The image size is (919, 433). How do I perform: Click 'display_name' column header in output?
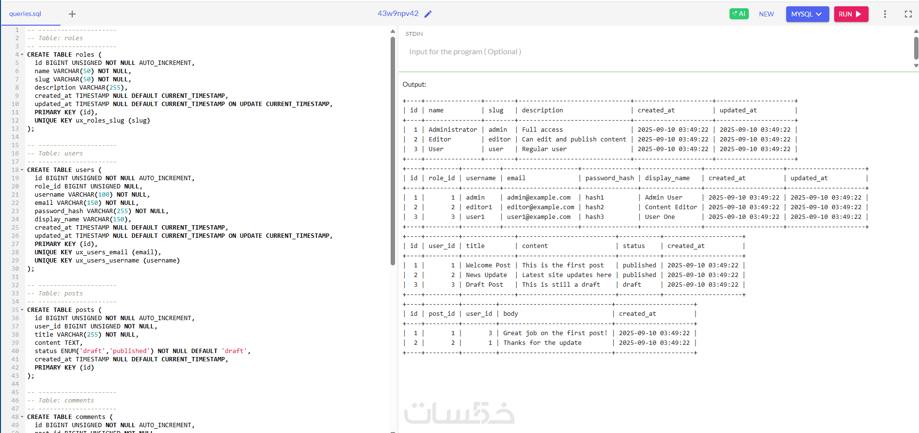click(667, 178)
